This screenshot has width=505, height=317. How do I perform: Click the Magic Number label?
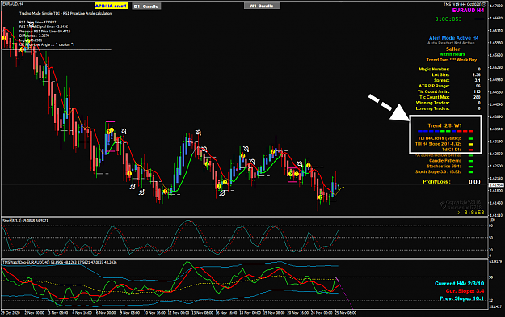coord(434,69)
